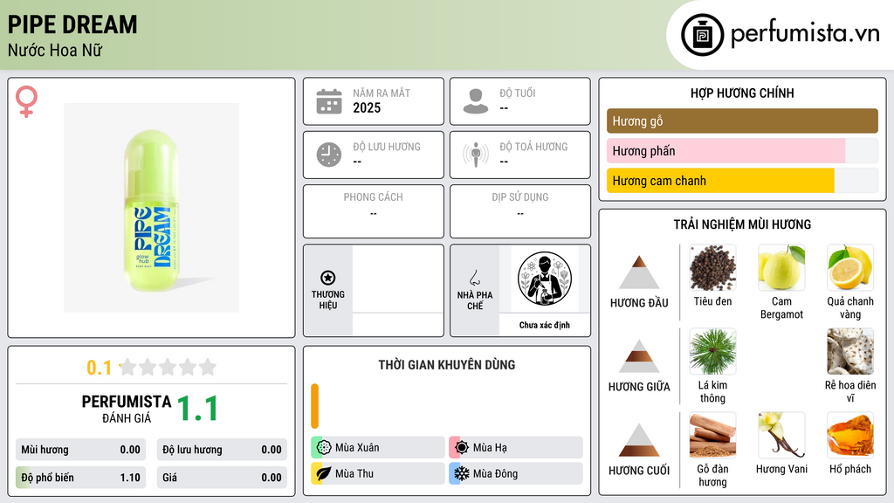Click the Hương đầu pyramid icon

coord(639,272)
